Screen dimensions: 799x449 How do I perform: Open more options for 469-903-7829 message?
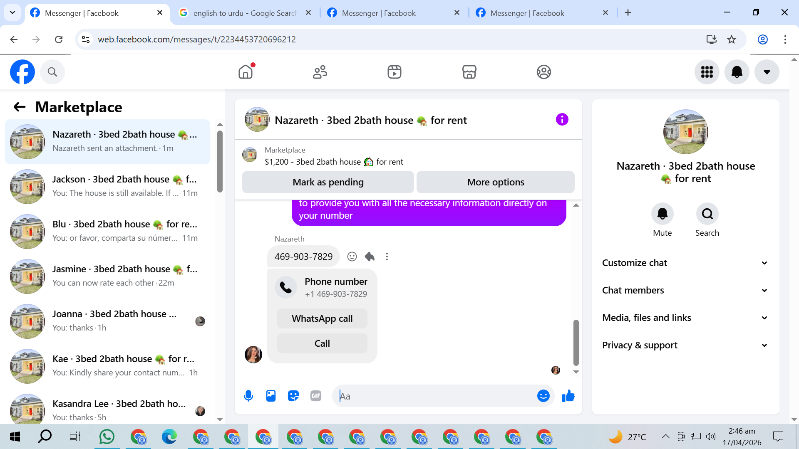(387, 257)
